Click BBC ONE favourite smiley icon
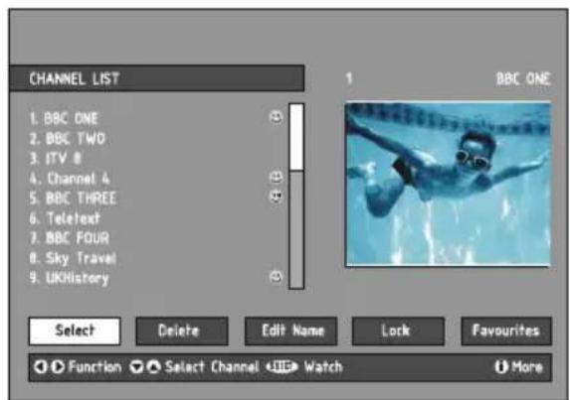Image resolution: width=570 pixels, height=400 pixels. click(276, 117)
